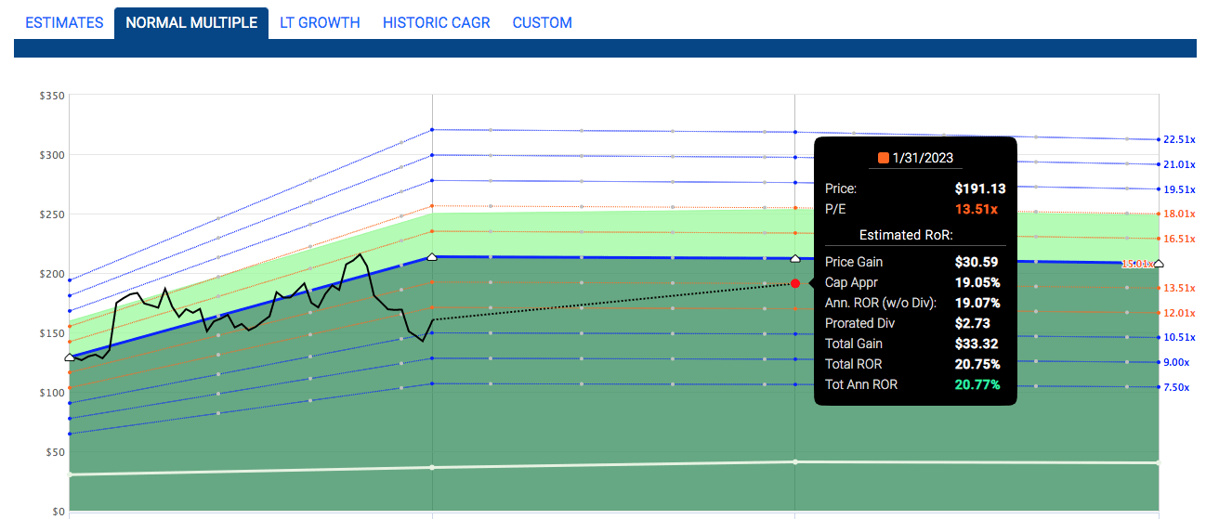Click the orange square beside 1/31/2023 date

pos(885,159)
